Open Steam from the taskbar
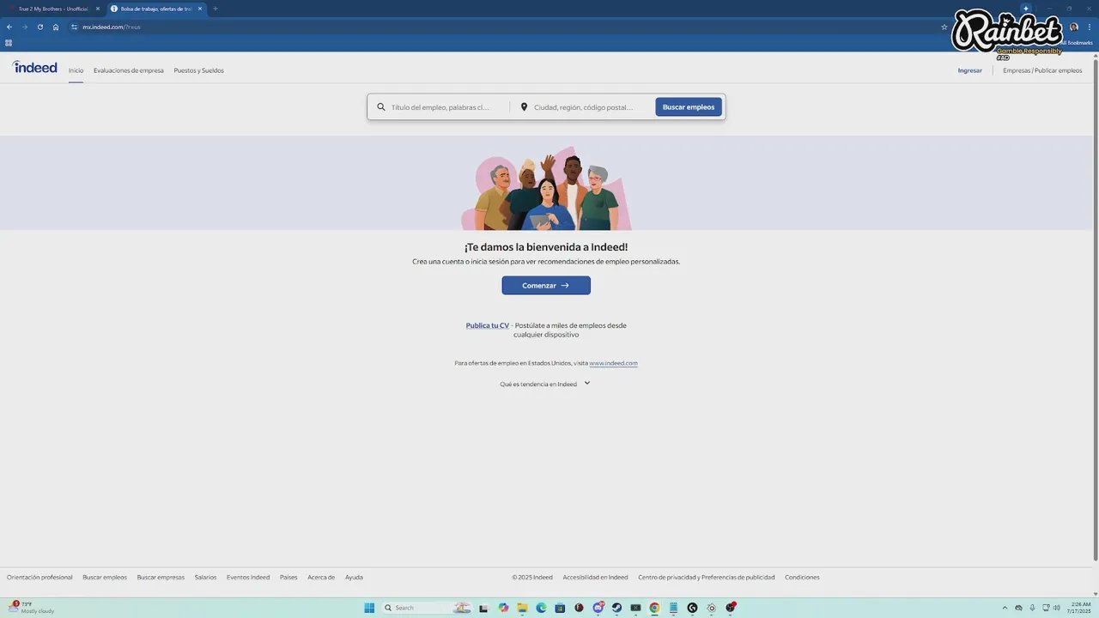 [x=616, y=608]
